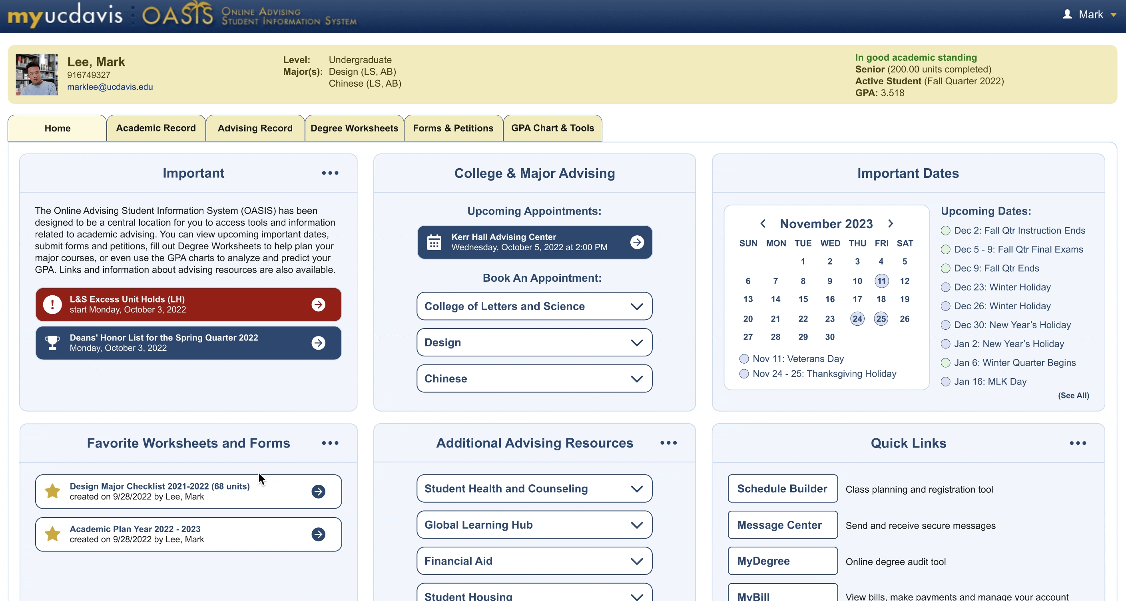
Task: Toggle the Dec 2 Fall Qtr Instruction Ends checkbox
Action: 946,230
